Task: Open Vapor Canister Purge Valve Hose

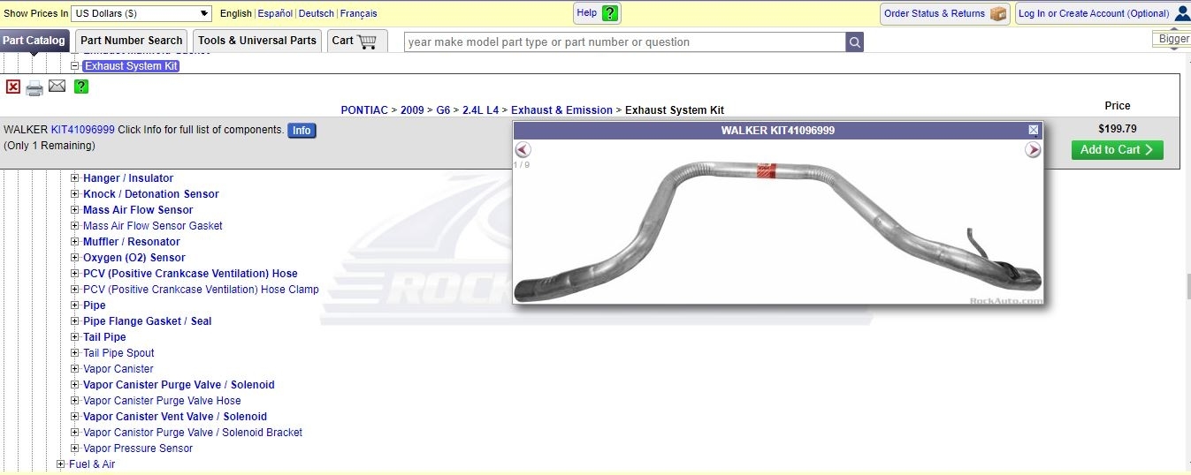Action: coord(162,401)
